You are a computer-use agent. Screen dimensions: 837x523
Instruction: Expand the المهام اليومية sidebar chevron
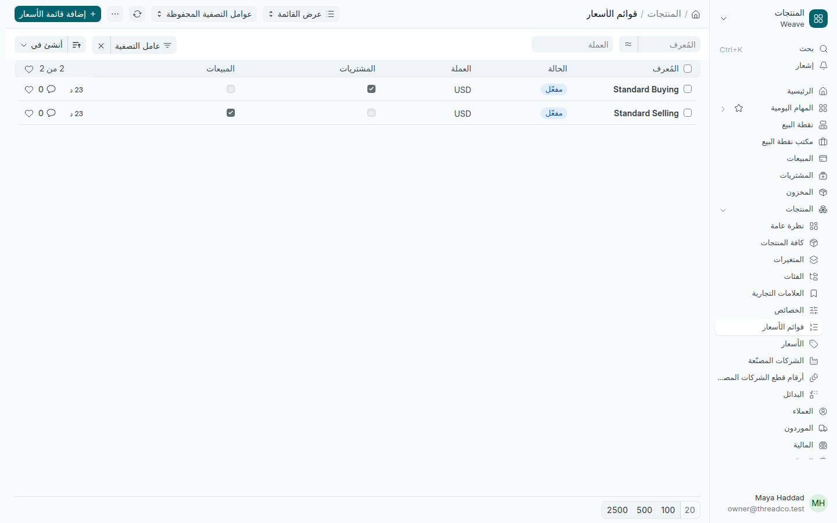tap(723, 109)
